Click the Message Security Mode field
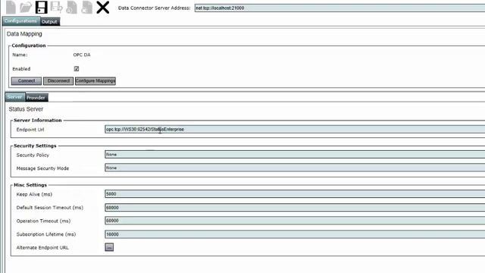485x273 pixels. click(x=295, y=168)
